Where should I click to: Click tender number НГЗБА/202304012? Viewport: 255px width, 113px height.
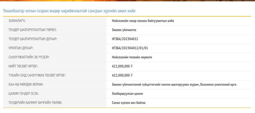pos(125,39)
